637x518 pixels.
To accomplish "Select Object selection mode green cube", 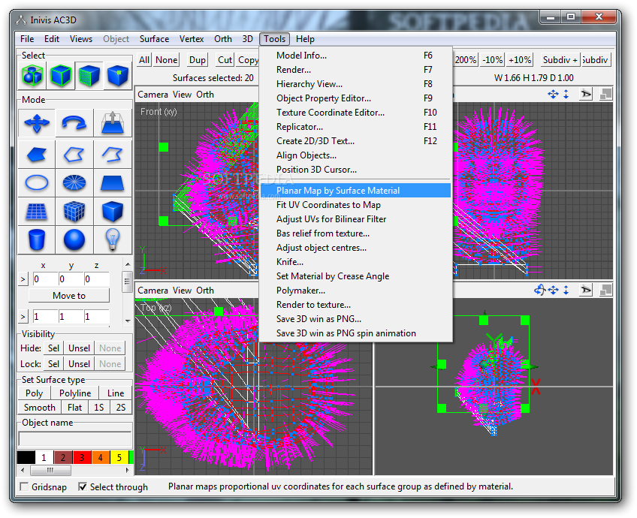I will click(x=61, y=76).
